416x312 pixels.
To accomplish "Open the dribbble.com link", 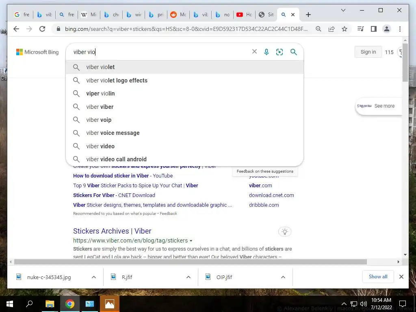I will (x=264, y=205).
